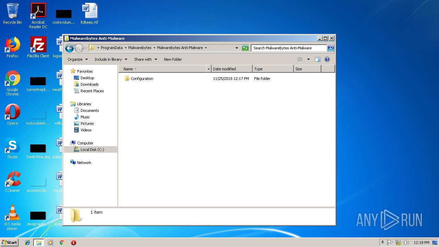Launch Acrobat Reader DC shortcut

(x=38, y=15)
